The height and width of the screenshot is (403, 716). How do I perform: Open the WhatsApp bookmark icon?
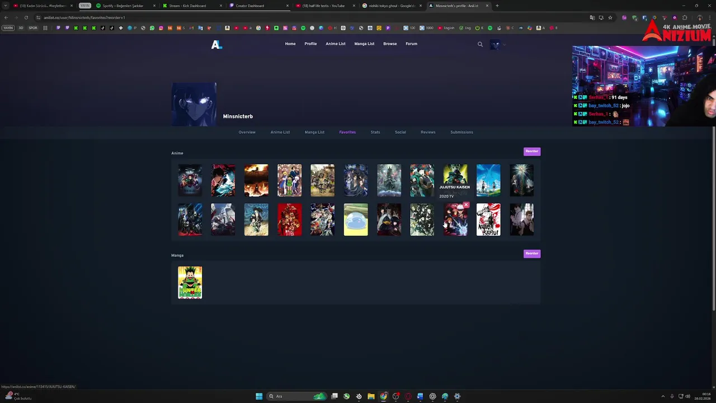152,28
